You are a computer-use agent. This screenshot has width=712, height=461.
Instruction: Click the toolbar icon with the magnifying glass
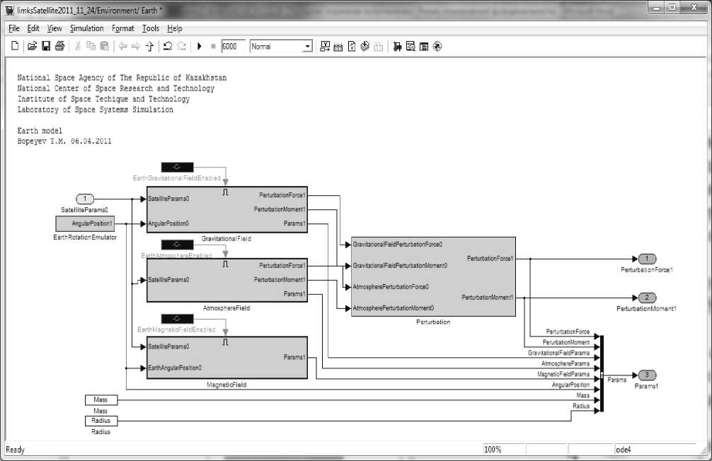coord(410,46)
